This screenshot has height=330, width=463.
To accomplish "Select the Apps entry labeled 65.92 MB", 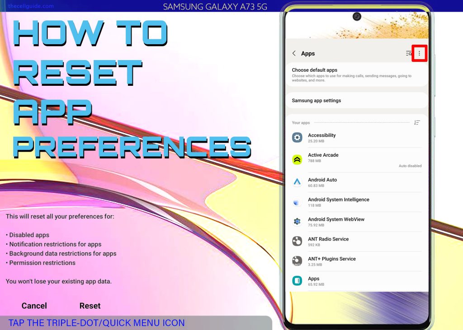I will coord(357,281).
